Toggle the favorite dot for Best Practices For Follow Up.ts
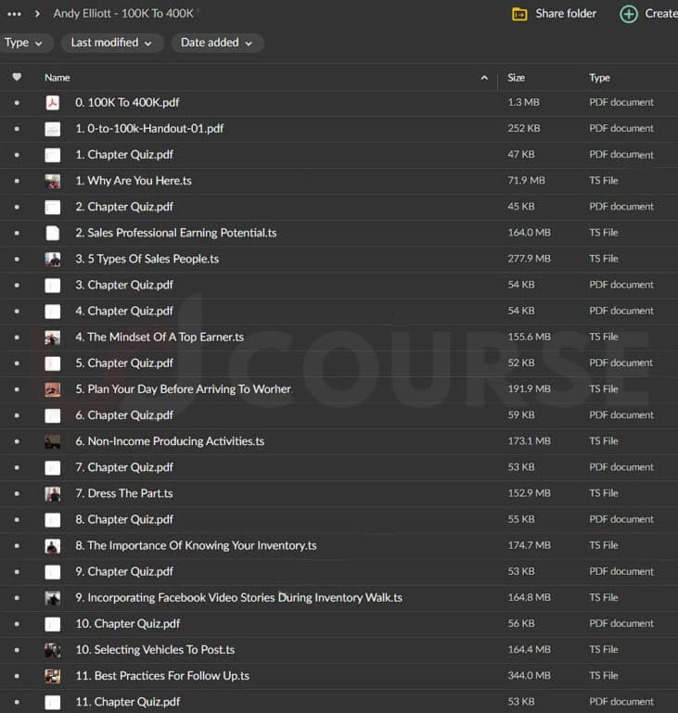This screenshot has width=678, height=713. 17,676
